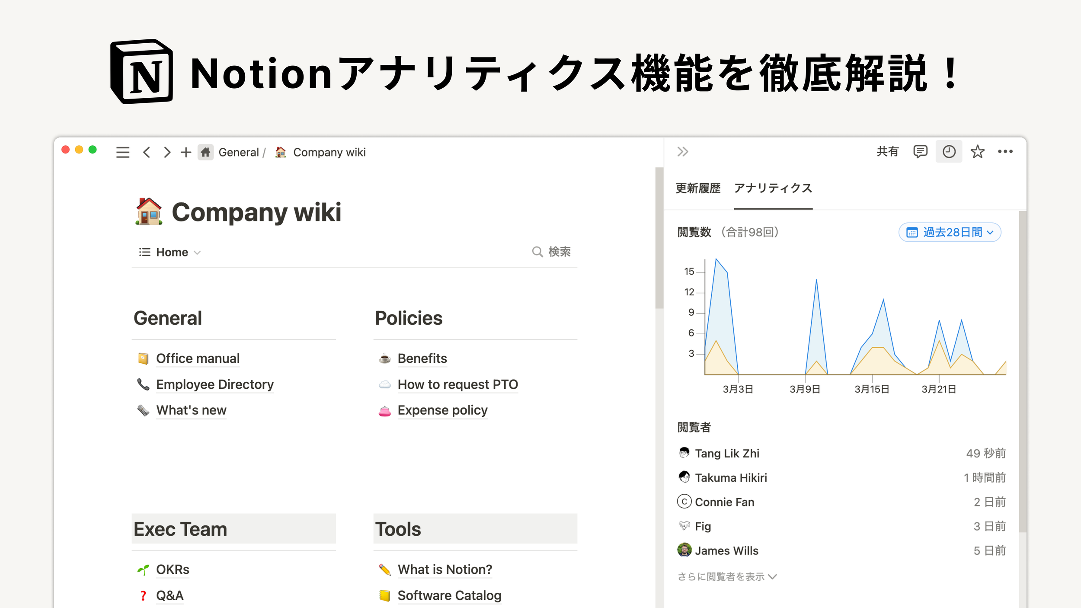Select the アナリティクス tab
1081x608 pixels.
tap(773, 189)
